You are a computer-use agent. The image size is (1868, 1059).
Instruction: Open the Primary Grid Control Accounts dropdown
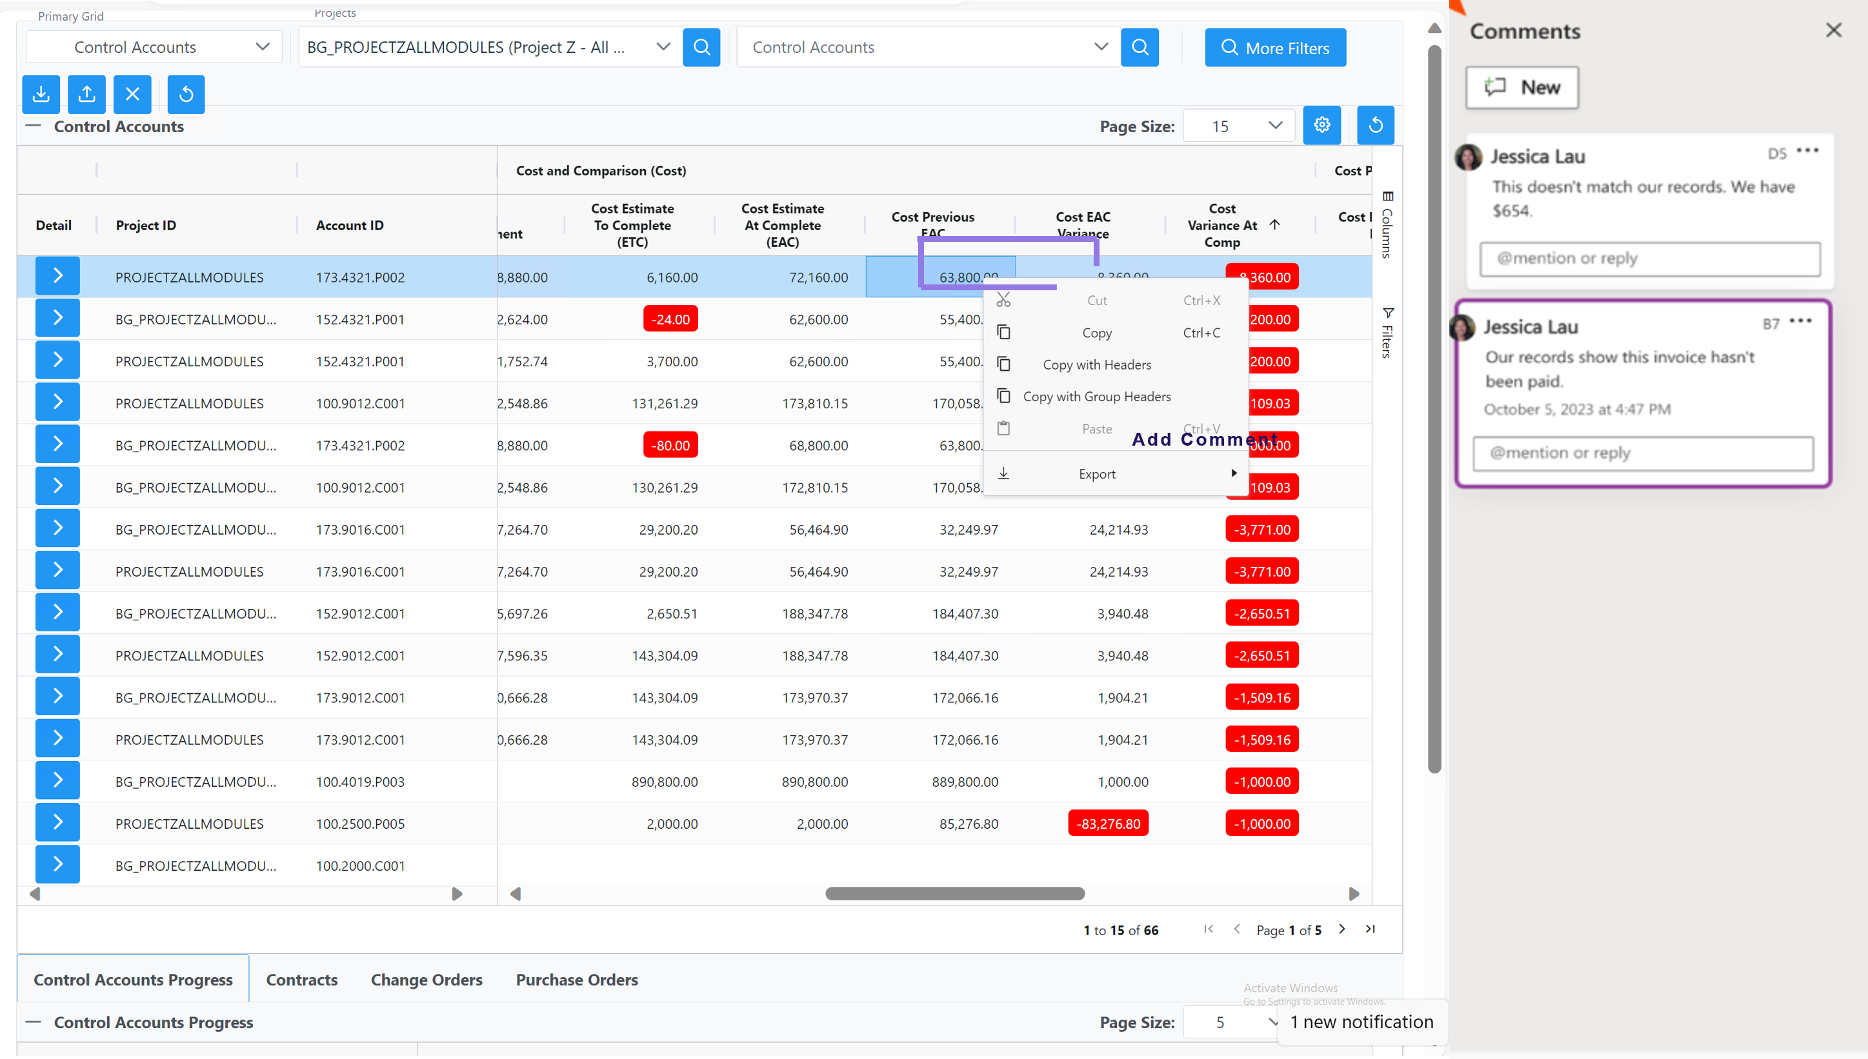pos(154,47)
